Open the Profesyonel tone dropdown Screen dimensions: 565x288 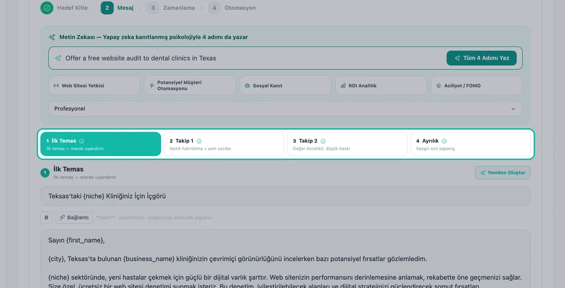(x=286, y=109)
